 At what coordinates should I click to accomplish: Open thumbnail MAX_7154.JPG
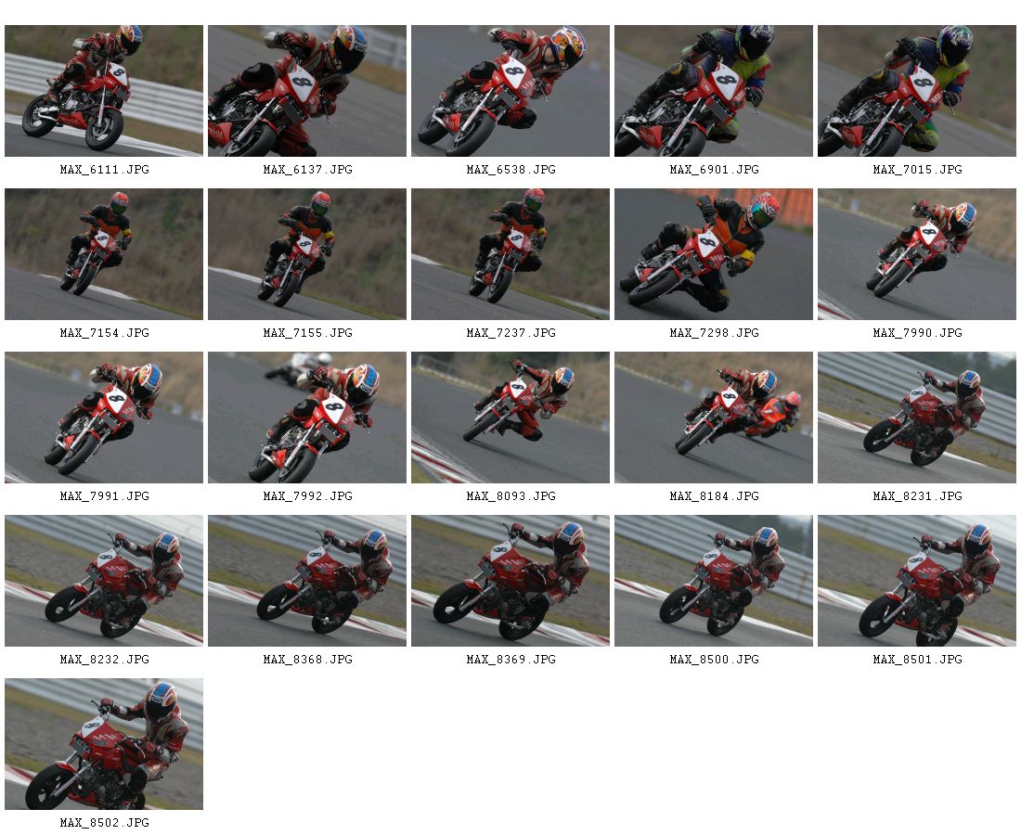104,254
